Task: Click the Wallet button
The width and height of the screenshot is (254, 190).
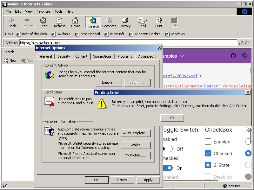Action: 136,145
